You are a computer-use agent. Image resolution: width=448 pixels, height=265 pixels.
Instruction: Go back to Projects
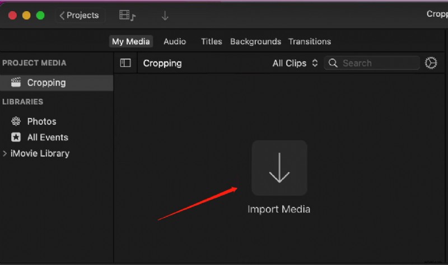[x=79, y=16]
